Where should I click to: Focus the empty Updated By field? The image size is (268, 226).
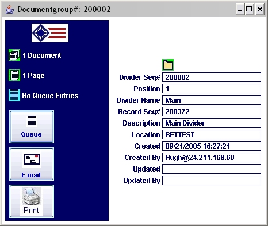(212, 181)
